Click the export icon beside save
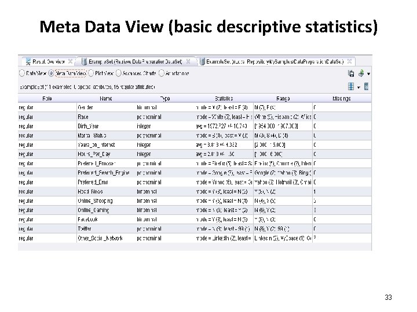This screenshot has width=417, height=312. tap(361, 73)
